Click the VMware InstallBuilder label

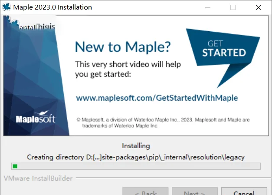[x=38, y=178]
